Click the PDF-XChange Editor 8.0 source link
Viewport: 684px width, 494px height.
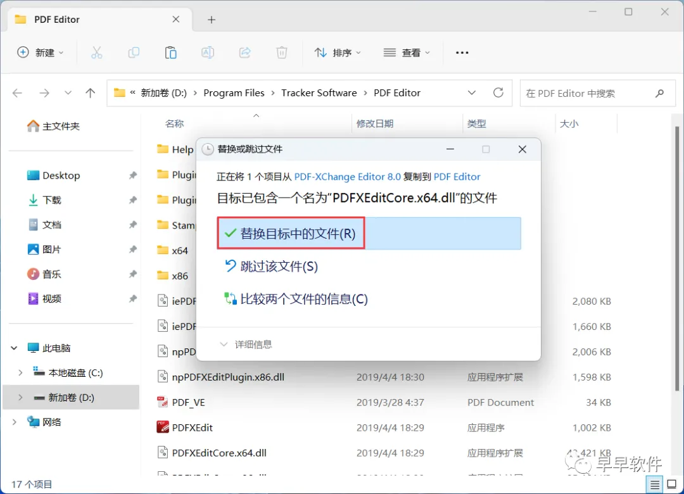pos(347,177)
